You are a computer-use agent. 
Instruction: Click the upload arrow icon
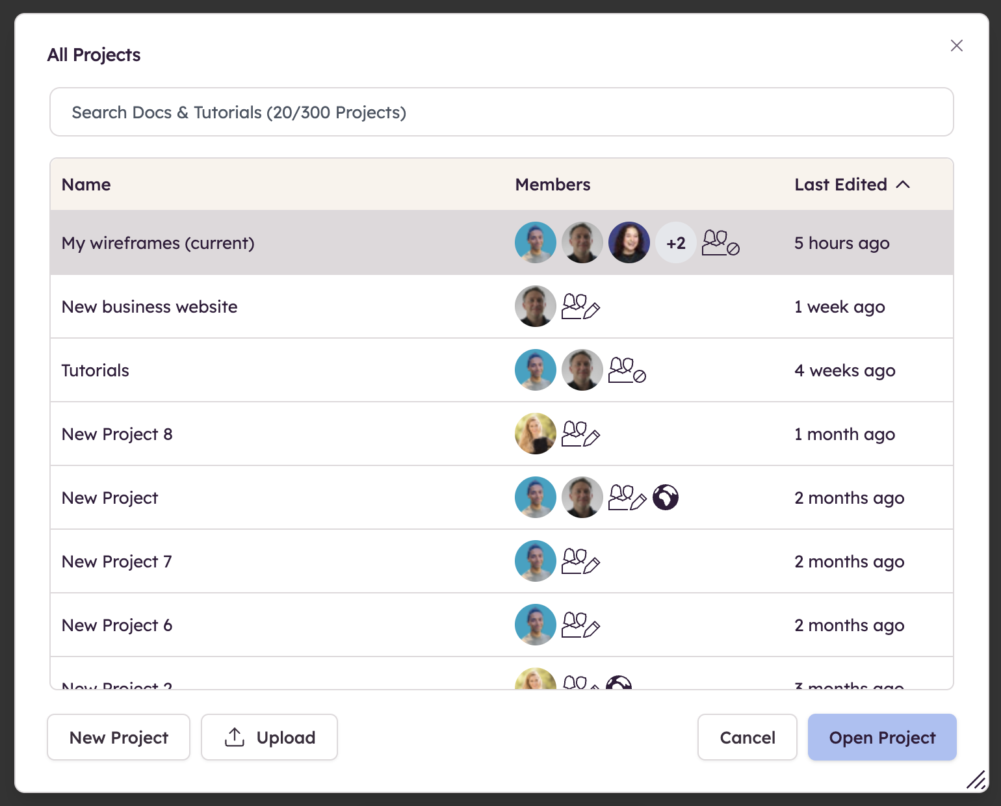[x=235, y=737]
